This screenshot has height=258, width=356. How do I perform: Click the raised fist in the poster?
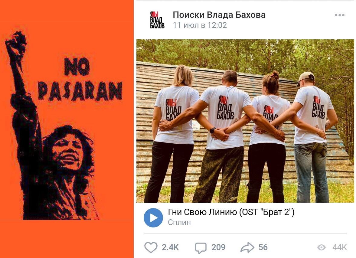coord(16,43)
